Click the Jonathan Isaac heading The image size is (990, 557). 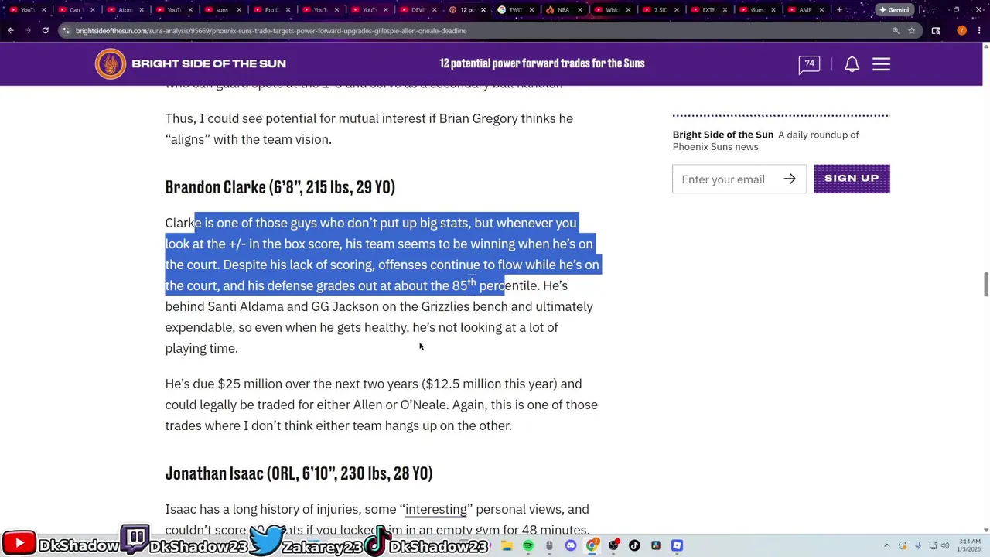299,473
